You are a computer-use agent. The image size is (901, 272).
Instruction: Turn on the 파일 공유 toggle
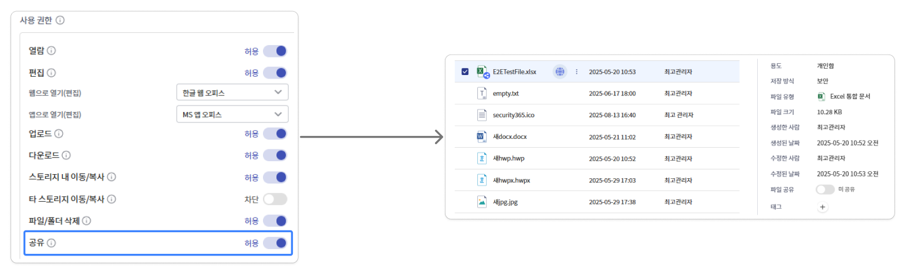(825, 189)
